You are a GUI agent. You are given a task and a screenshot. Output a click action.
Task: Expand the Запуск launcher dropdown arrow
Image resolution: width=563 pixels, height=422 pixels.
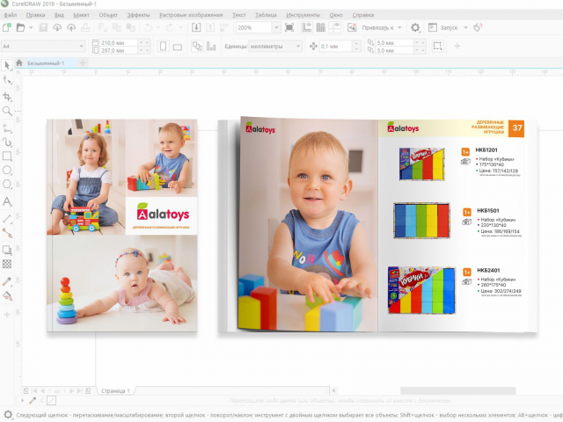465,27
